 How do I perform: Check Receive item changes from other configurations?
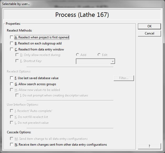pyautogui.click(x=12, y=144)
